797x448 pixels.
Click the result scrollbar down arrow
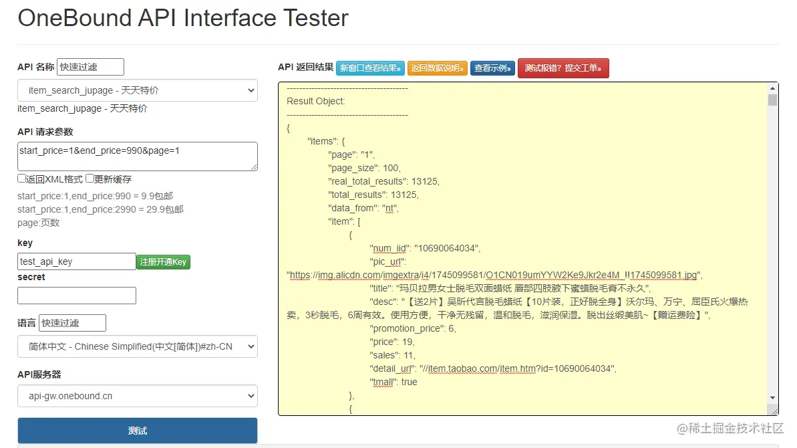(x=772, y=398)
